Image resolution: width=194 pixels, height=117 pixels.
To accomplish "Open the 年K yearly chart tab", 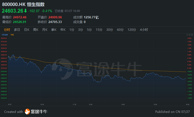I will click(63, 30).
